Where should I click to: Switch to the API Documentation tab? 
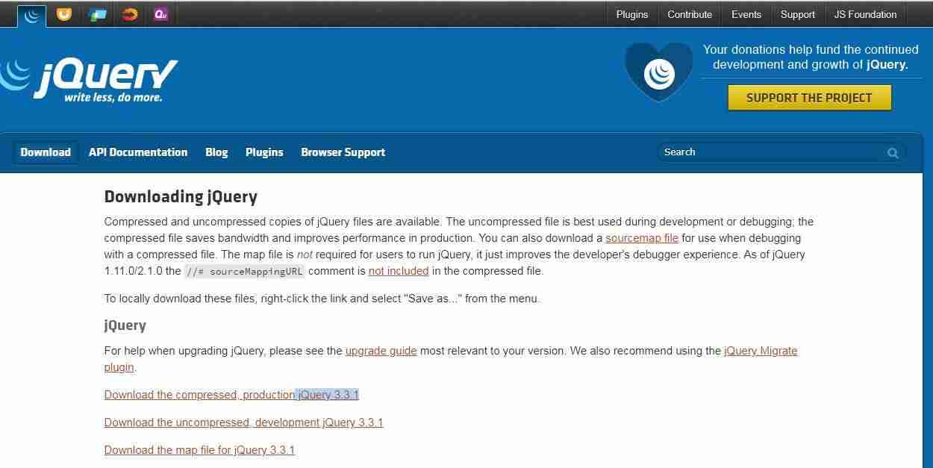coord(138,152)
